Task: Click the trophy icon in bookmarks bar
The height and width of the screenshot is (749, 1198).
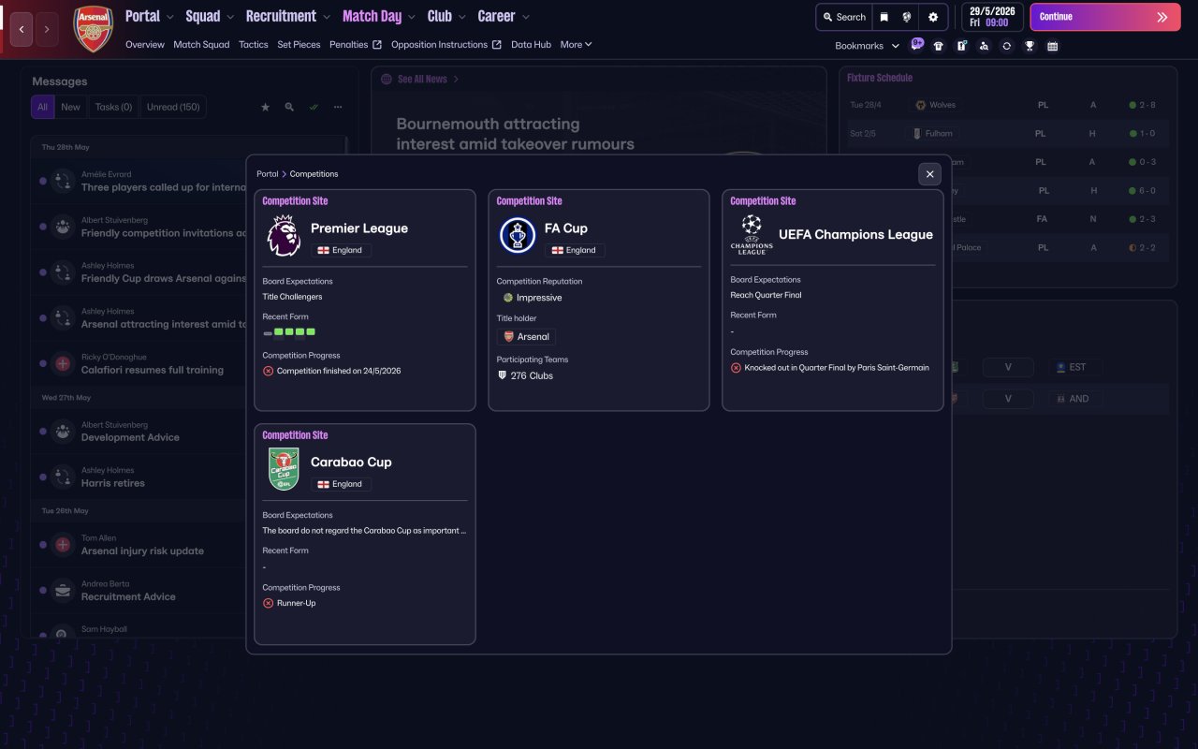Action: (x=1030, y=46)
